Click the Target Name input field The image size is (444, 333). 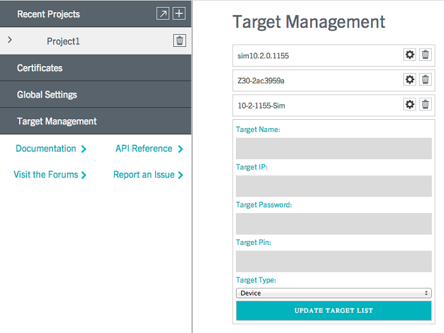click(334, 148)
